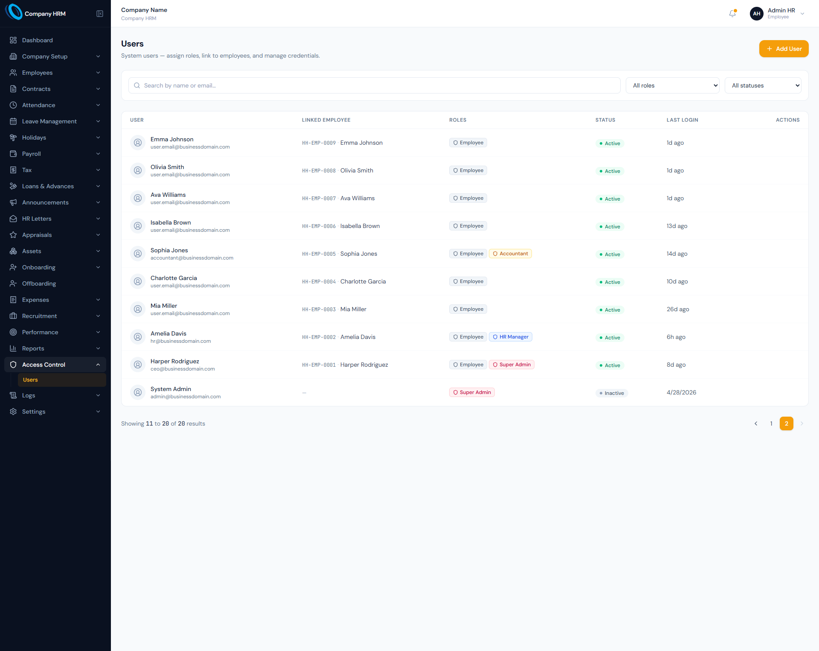Expand the Admin HR profile menu chevron
The image size is (819, 651).
point(802,14)
